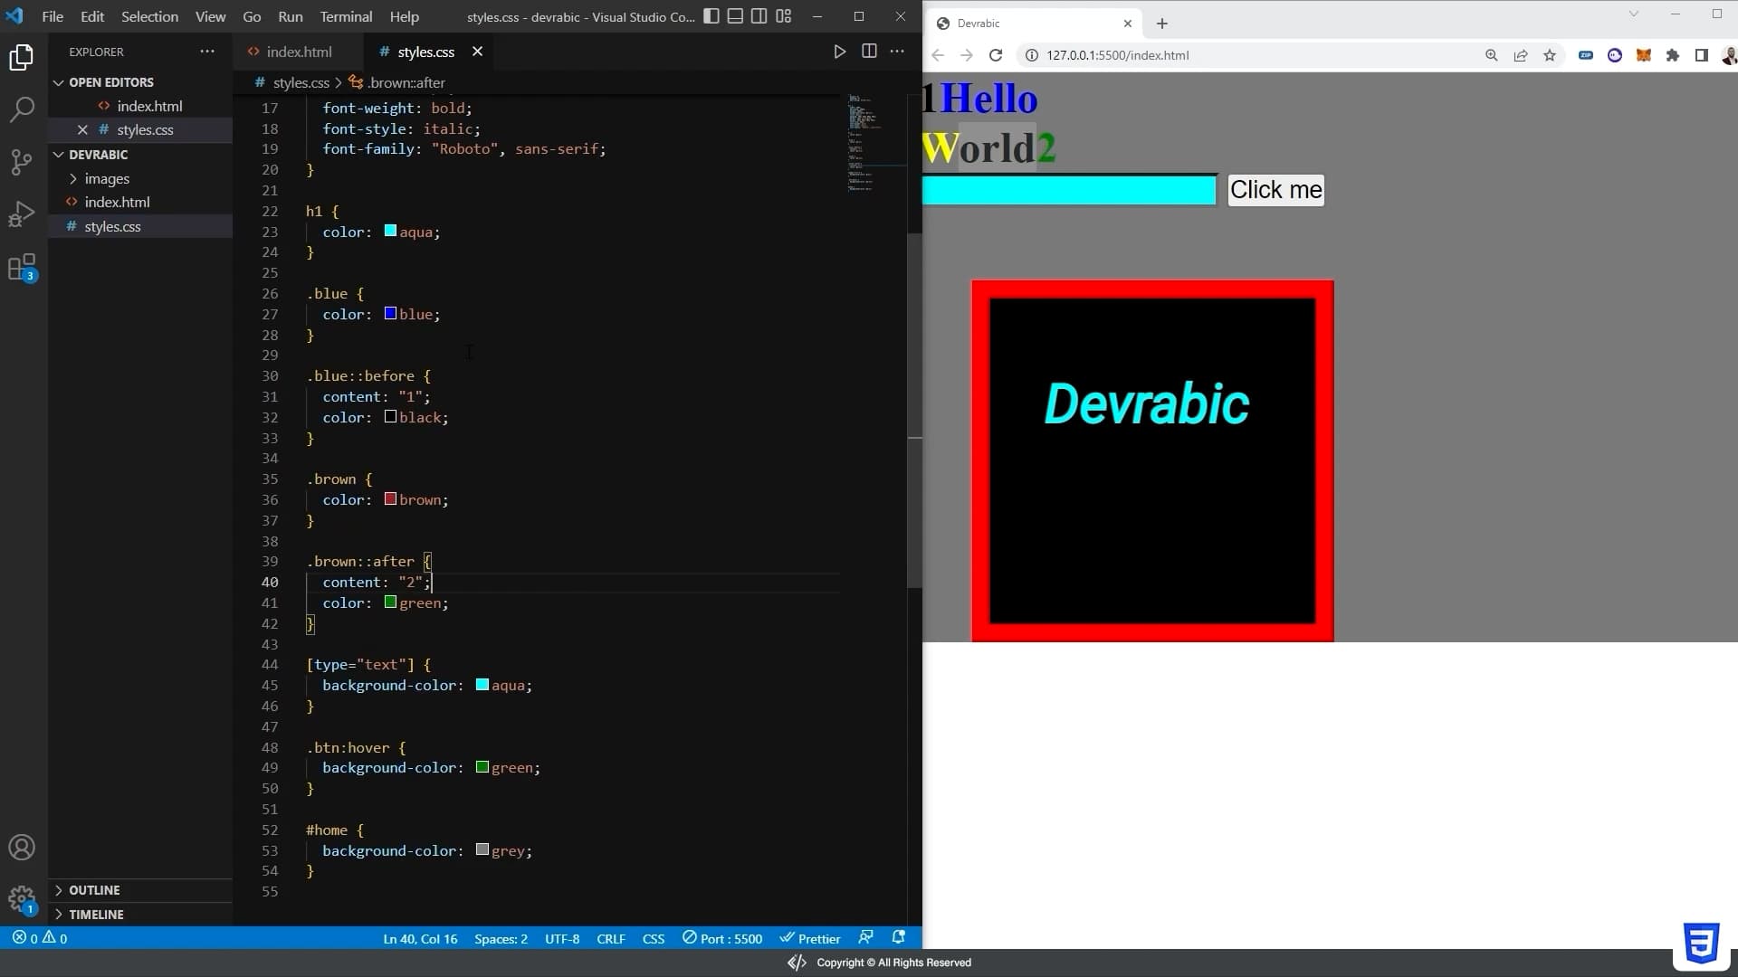Close styles.css in Open Editors
The image size is (1738, 977).
(x=82, y=130)
